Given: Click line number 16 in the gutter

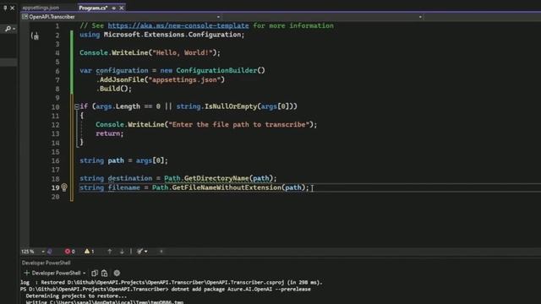Looking at the screenshot, I should coord(55,160).
